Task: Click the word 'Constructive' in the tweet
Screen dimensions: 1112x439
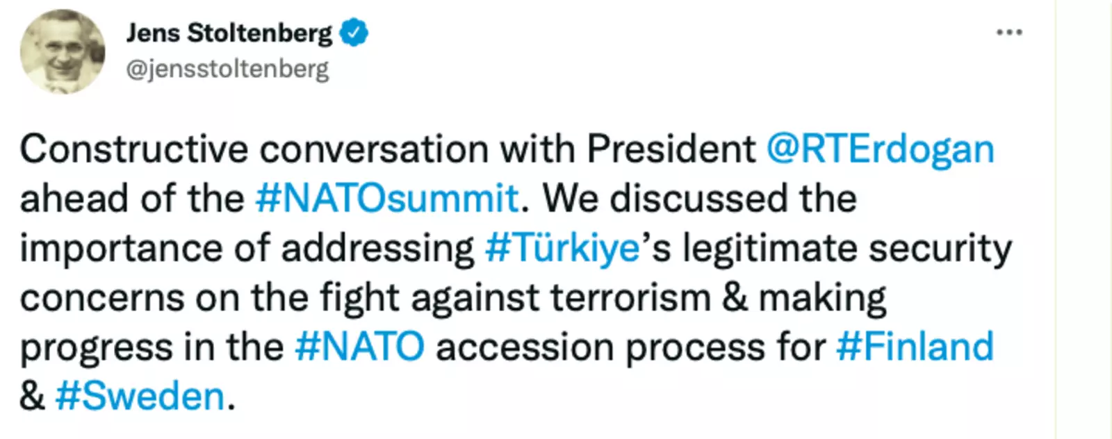Action: 133,149
